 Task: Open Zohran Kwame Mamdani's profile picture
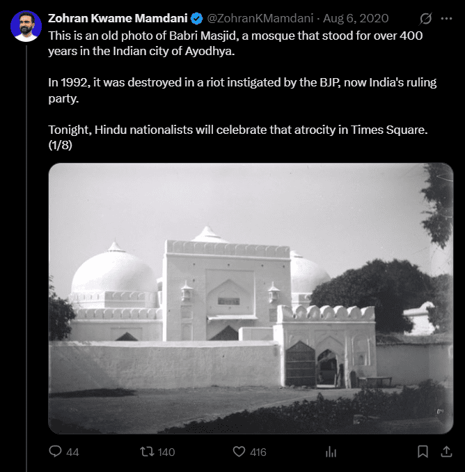pyautogui.click(x=26, y=26)
